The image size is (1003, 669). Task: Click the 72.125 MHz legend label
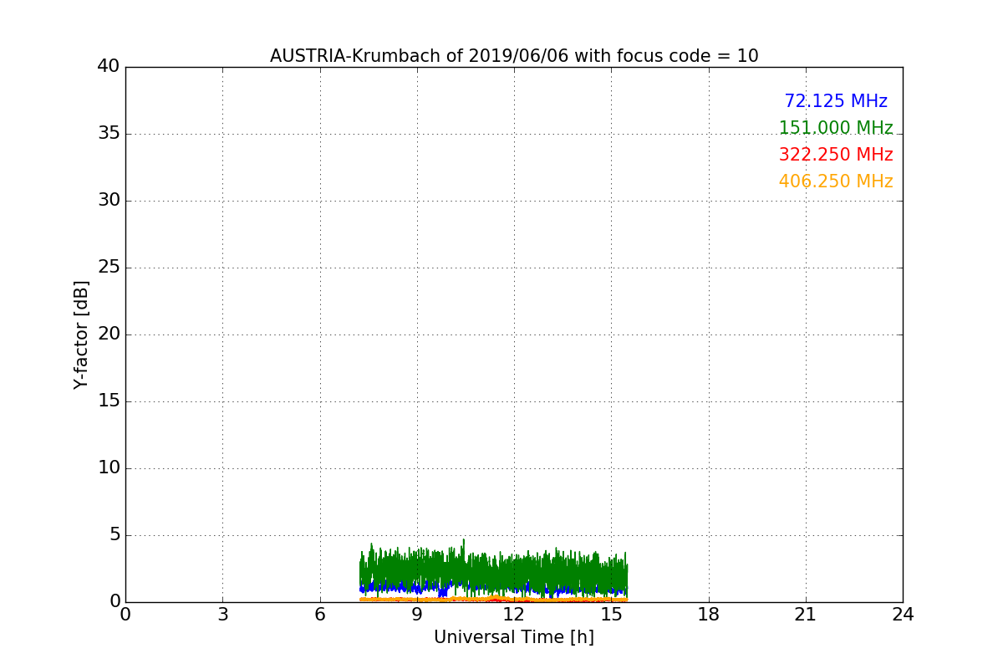click(x=836, y=101)
